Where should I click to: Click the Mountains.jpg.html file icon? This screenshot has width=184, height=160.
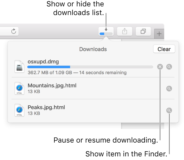pos(19,88)
